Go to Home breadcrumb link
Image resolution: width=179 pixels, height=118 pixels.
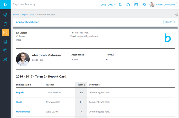click(x=16, y=14)
